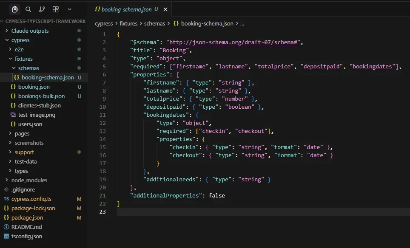Open the Source Control view icon
Viewport: 410px width, 248px height.
pos(42,9)
